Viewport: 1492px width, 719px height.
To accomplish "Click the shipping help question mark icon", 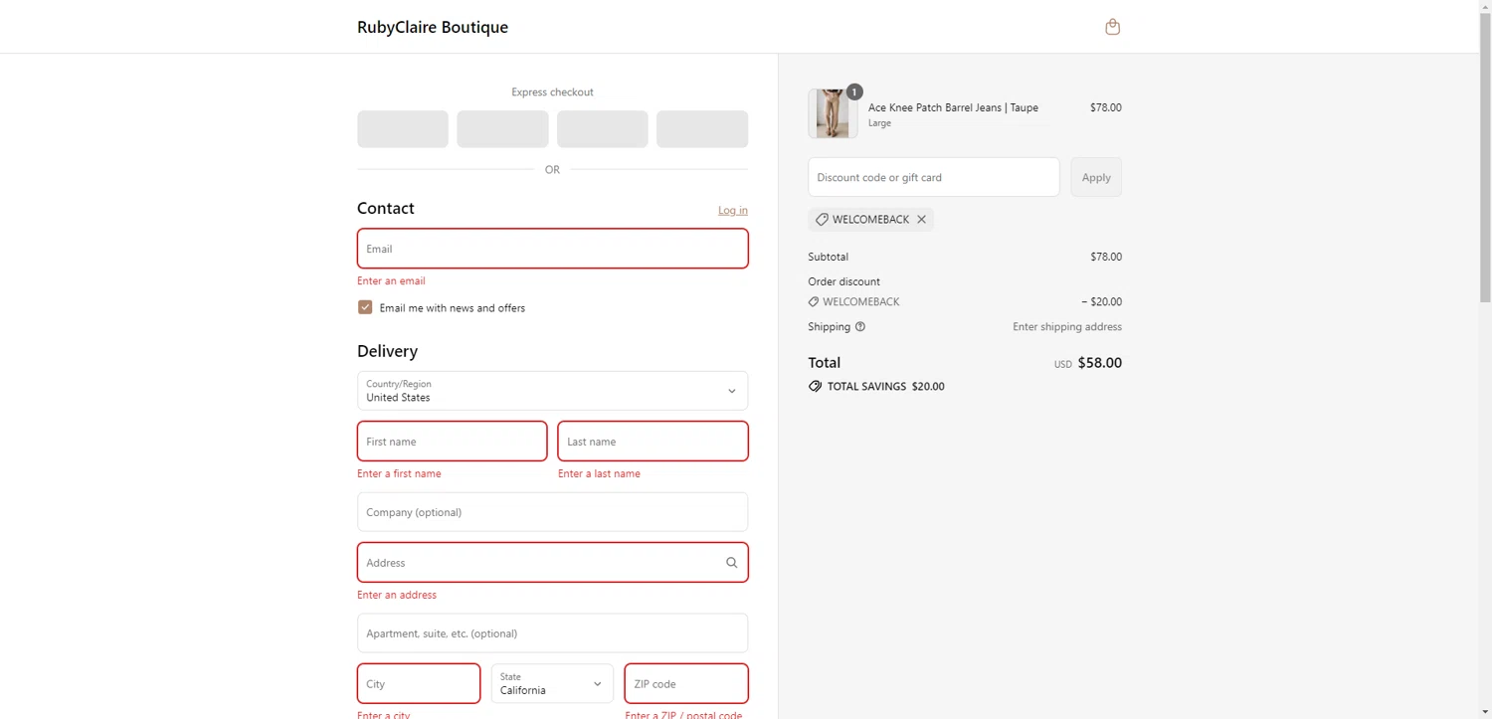I will (860, 326).
